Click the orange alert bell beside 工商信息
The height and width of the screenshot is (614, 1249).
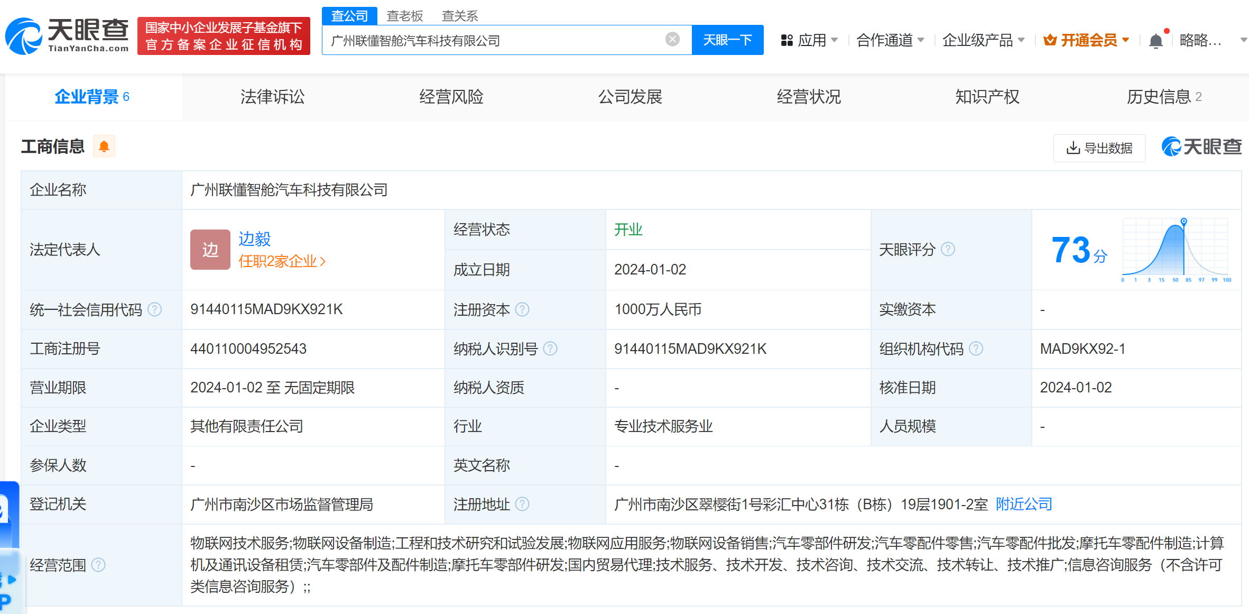pos(104,146)
